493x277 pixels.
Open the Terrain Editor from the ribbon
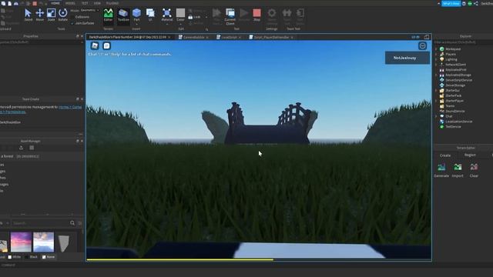[108, 15]
